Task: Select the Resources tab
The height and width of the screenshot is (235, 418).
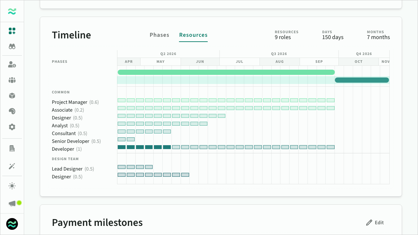Action: tap(193, 35)
